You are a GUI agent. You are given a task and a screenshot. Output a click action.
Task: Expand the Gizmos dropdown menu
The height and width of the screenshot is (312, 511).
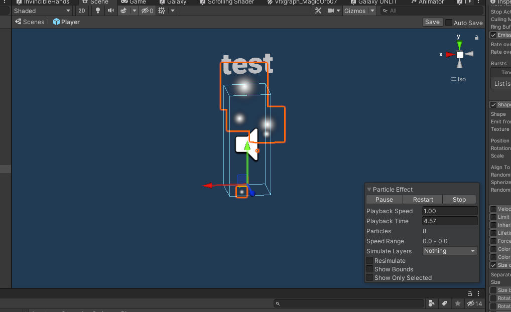[x=358, y=11]
